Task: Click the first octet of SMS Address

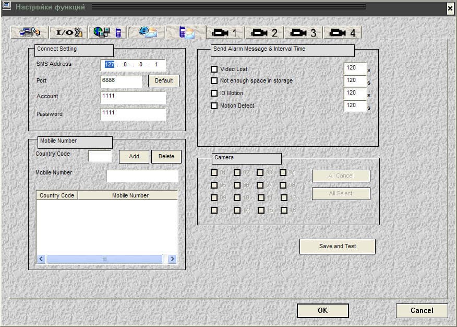Action: [110, 64]
